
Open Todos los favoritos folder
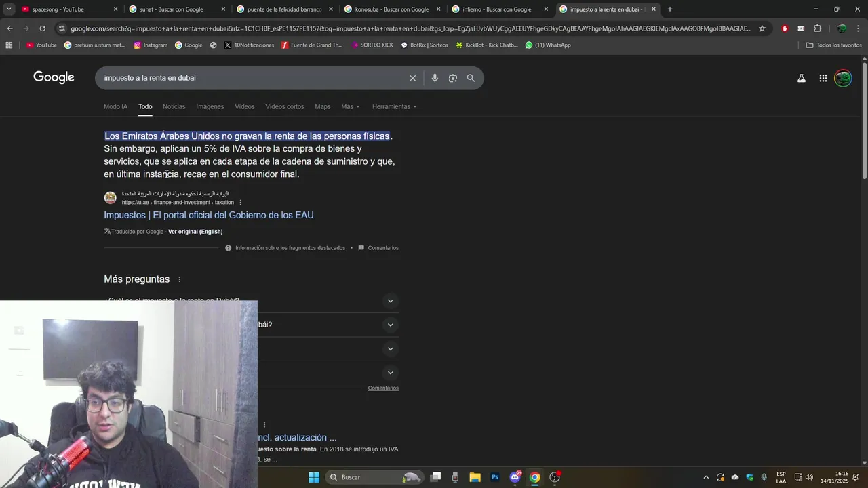pos(834,45)
